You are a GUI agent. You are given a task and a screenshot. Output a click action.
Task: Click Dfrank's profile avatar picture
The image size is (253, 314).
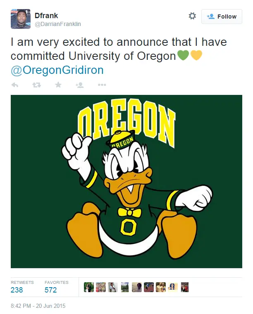tap(21, 19)
